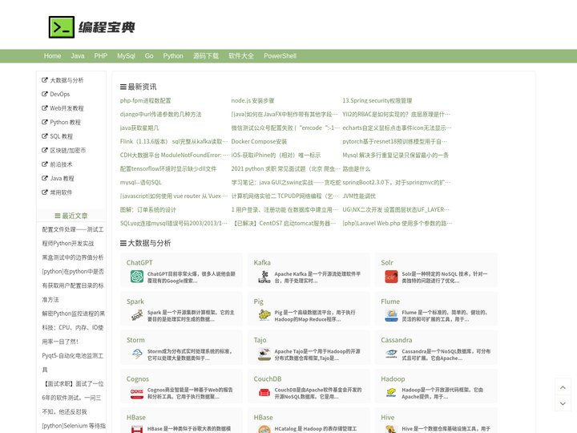
Task: Click external-link icon beside Java 教程
Action: tap(45, 178)
